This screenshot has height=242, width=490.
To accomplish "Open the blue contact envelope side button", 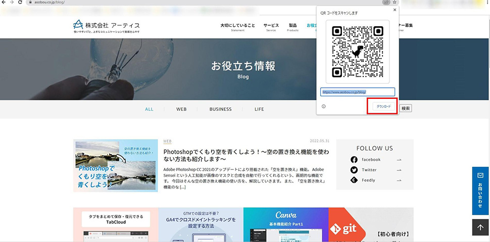I will (x=480, y=191).
